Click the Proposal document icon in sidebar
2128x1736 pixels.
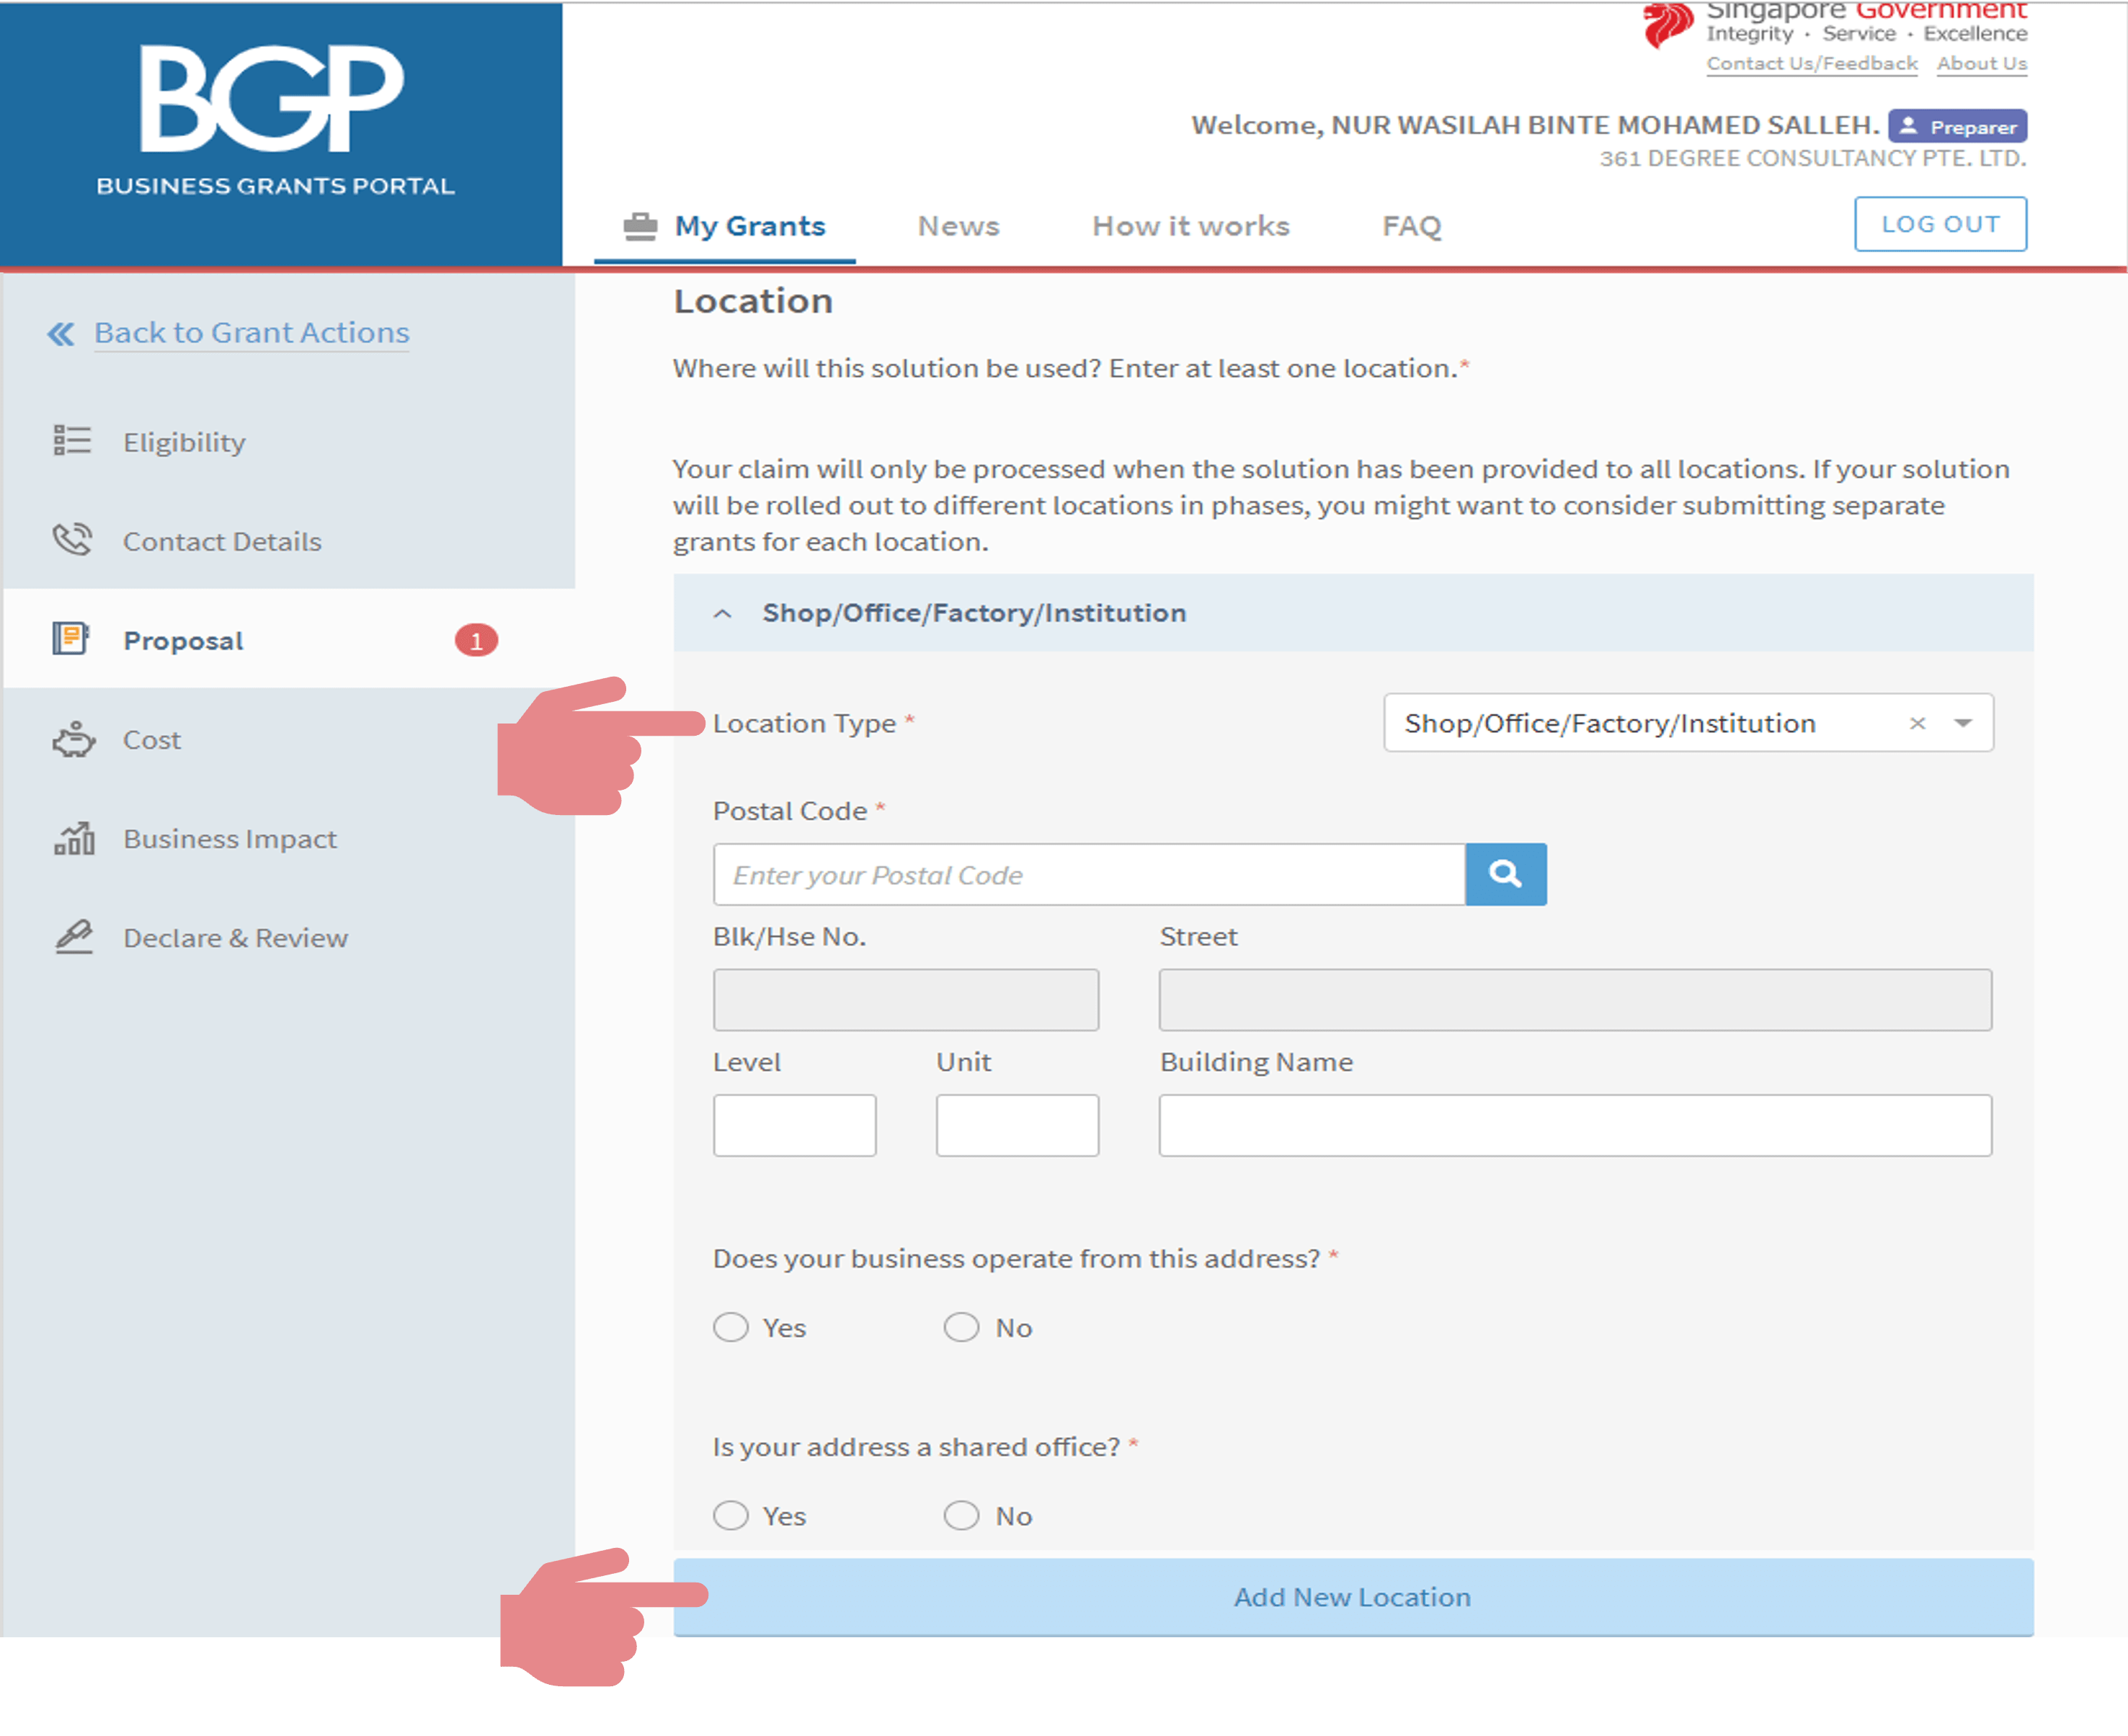[71, 638]
